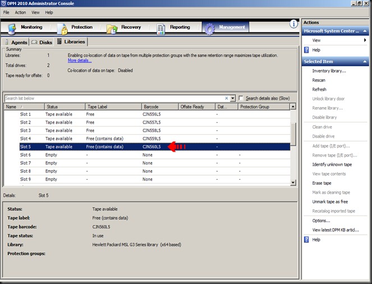372x284 pixels.
Task: Select the Slot 8 row
Action: [155, 171]
